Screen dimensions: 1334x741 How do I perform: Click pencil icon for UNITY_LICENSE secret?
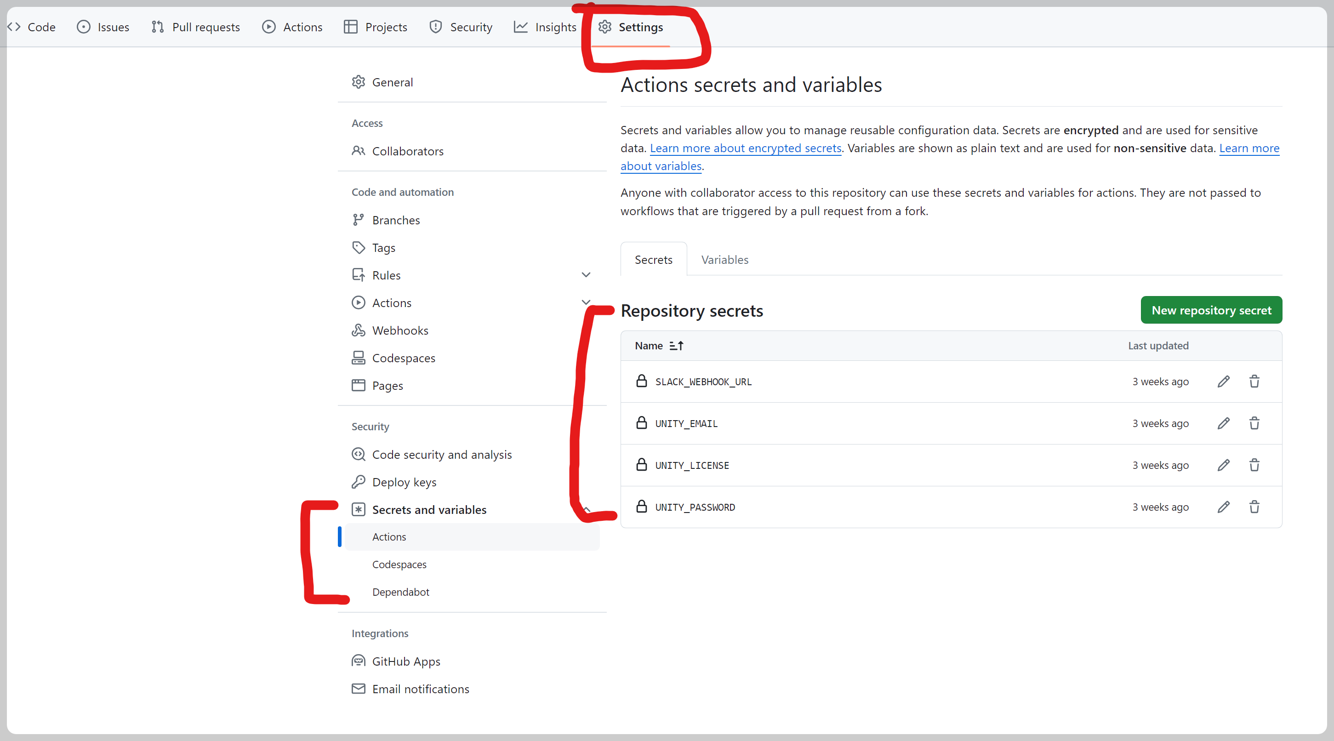[1223, 465]
